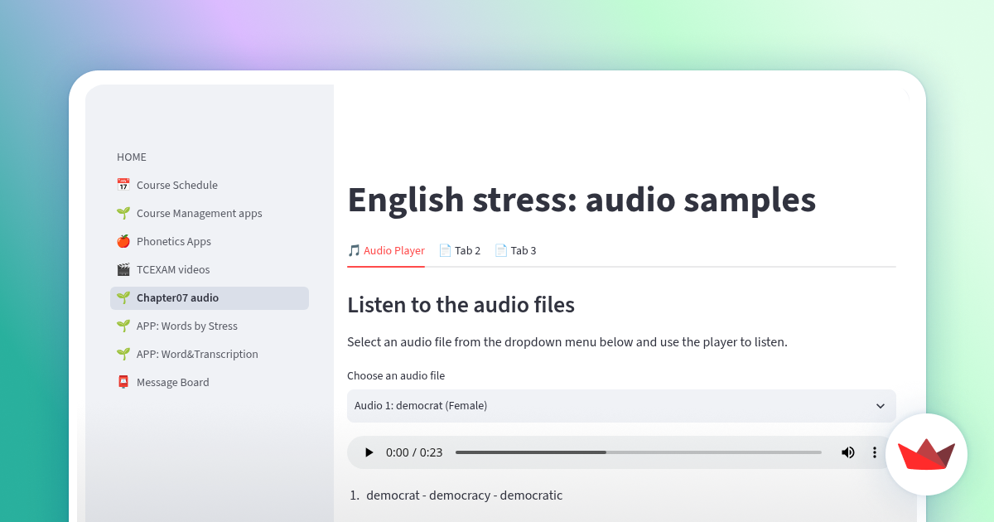Open the Choose an audio file dropdown

[621, 406]
